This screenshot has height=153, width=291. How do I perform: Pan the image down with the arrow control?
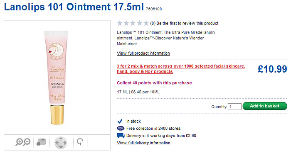point(61,147)
